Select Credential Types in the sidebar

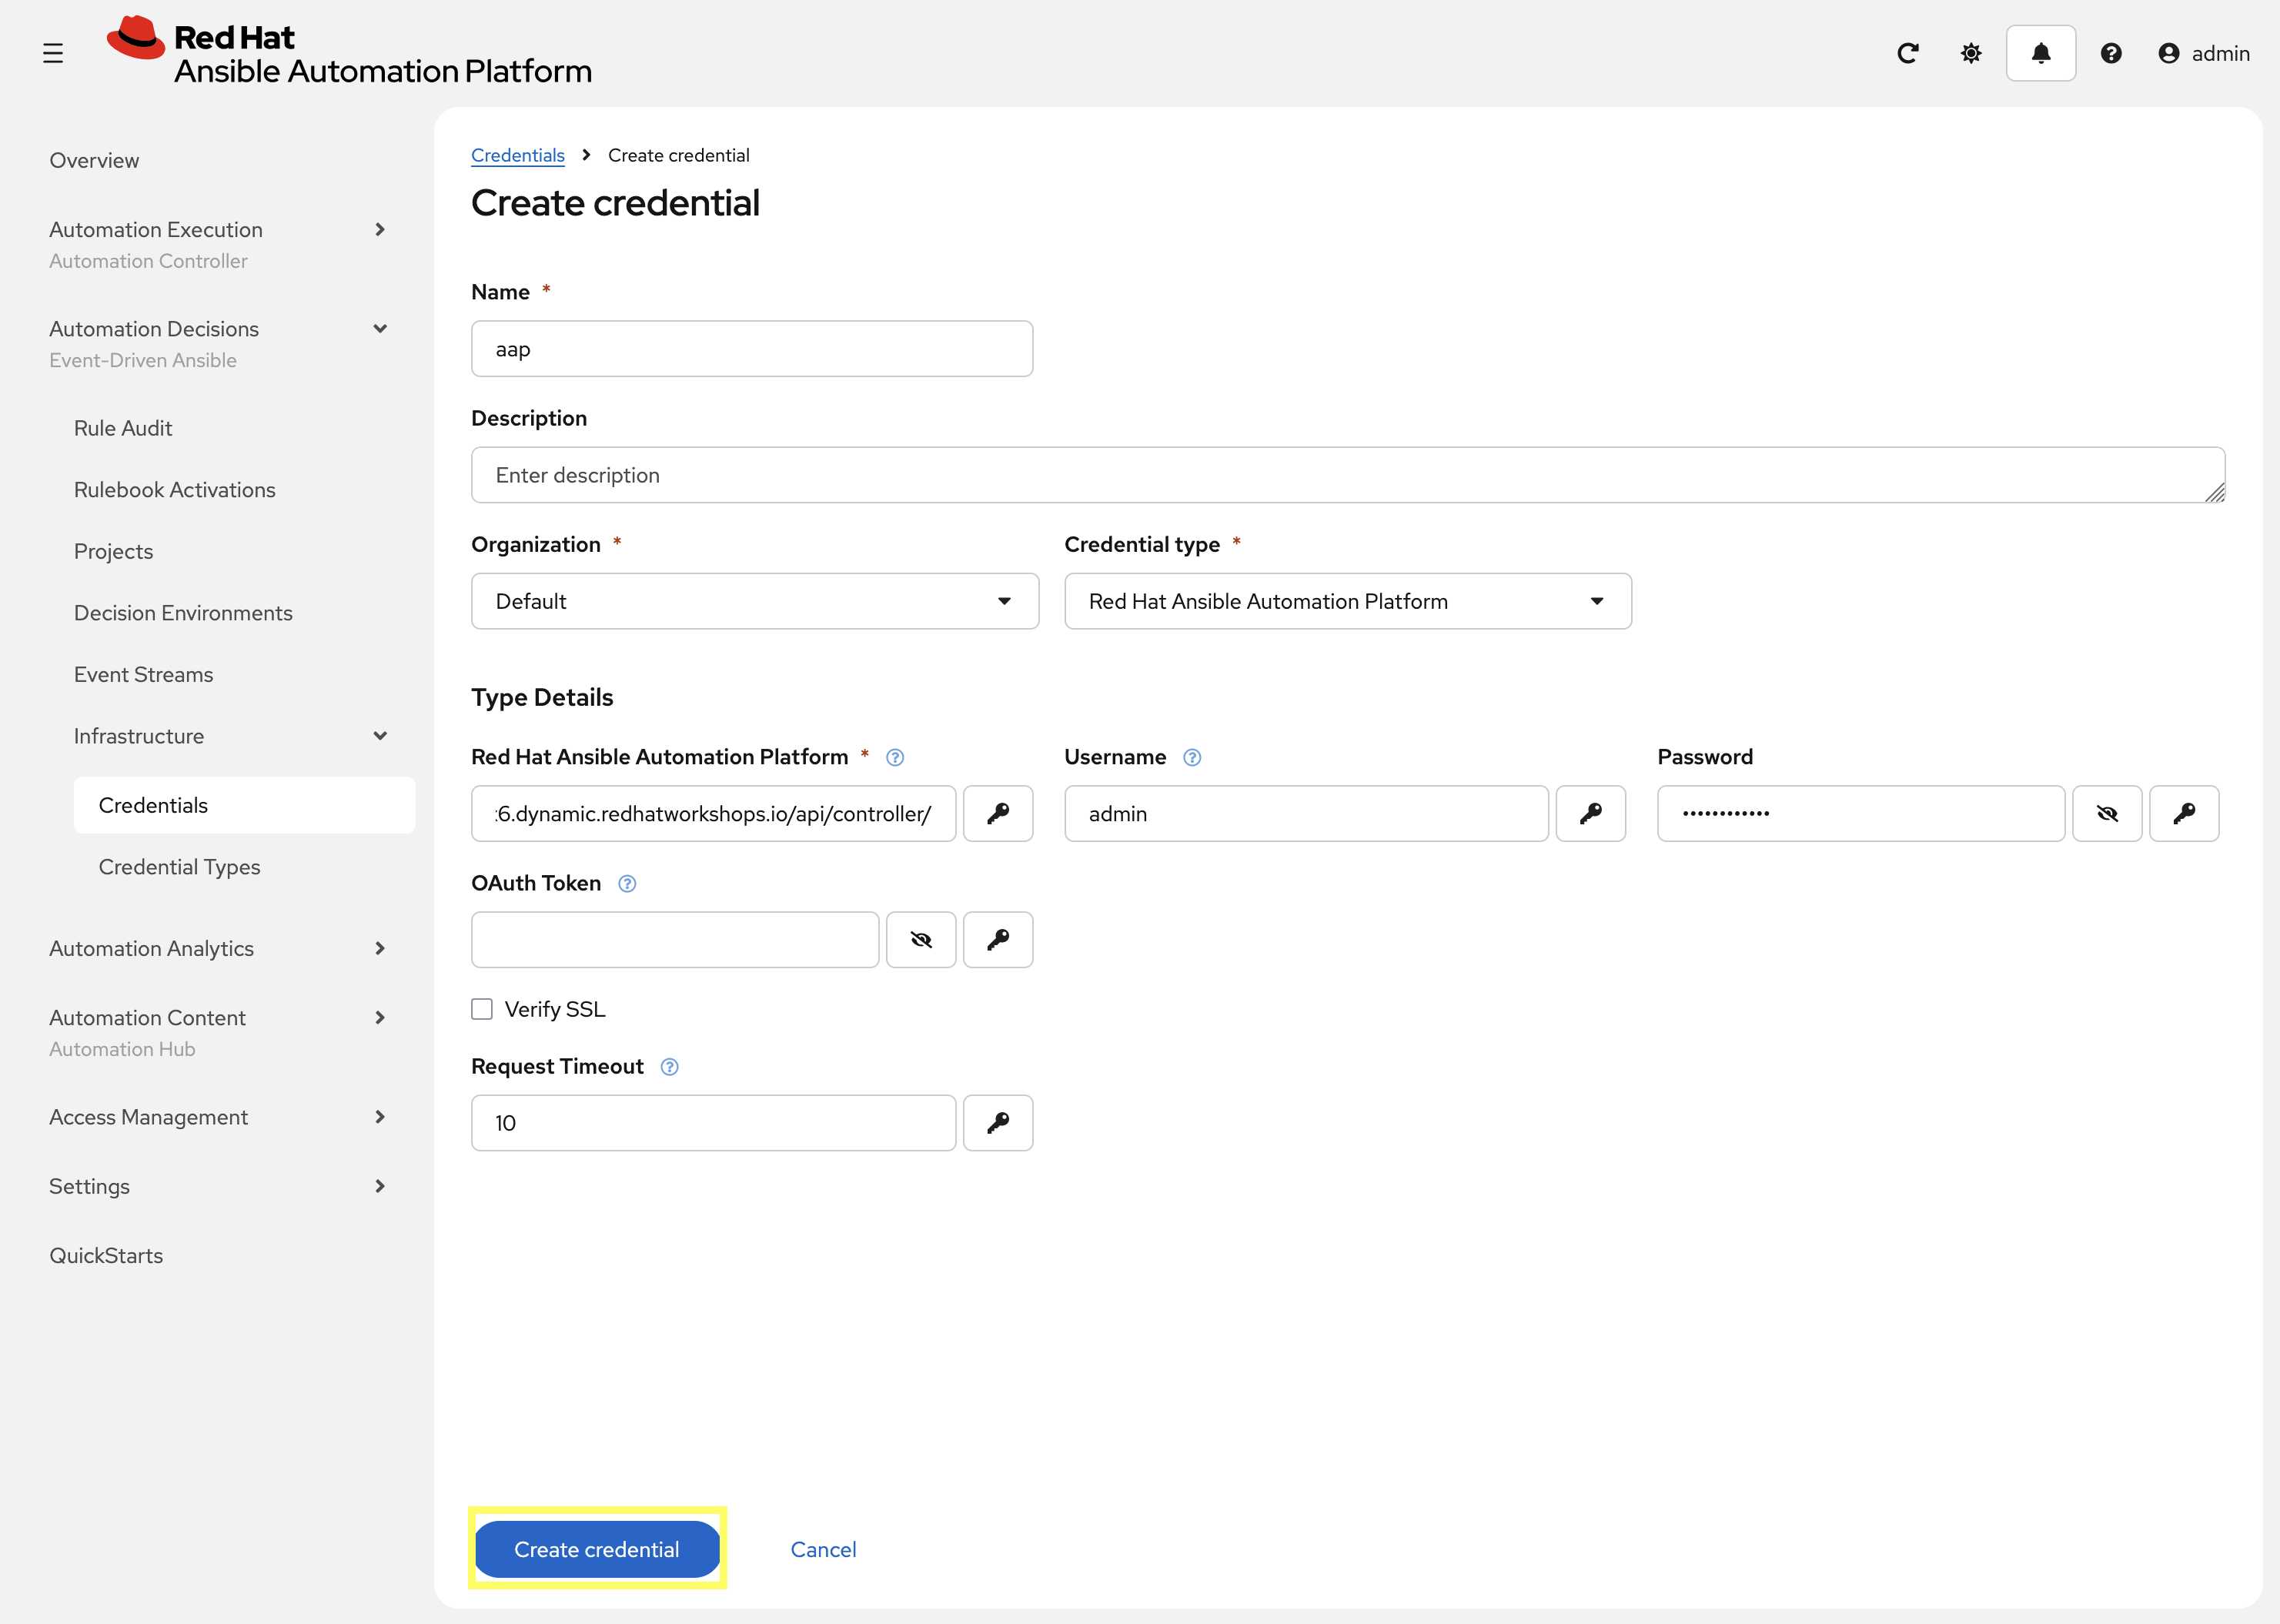[179, 867]
